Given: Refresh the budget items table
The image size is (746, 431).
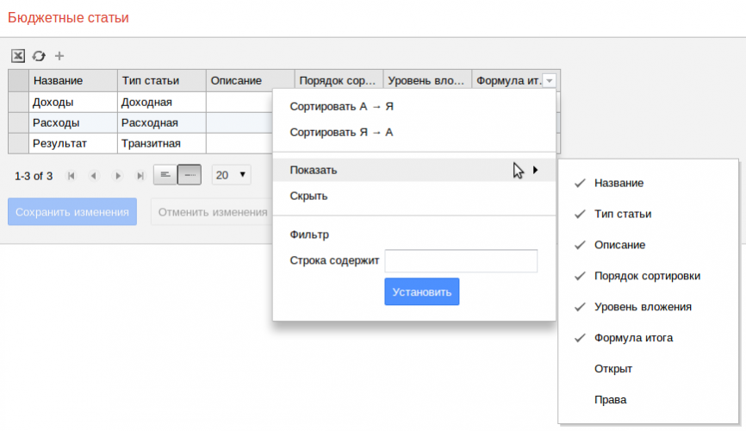Looking at the screenshot, I should (x=39, y=56).
